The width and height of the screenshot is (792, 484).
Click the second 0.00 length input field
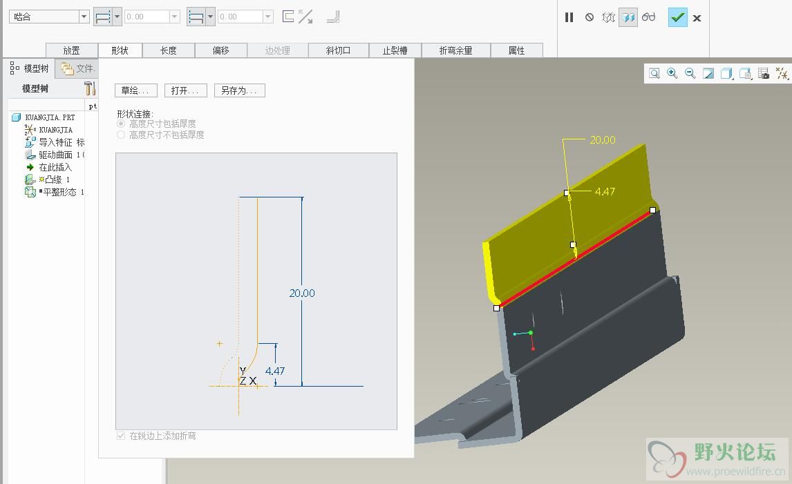pos(241,17)
